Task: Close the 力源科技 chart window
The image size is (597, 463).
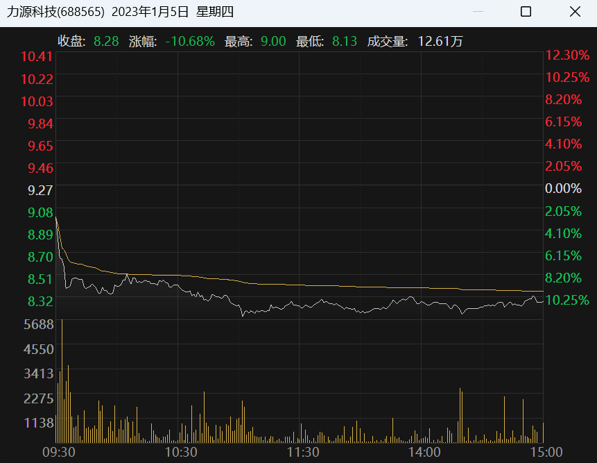Action: tap(575, 12)
